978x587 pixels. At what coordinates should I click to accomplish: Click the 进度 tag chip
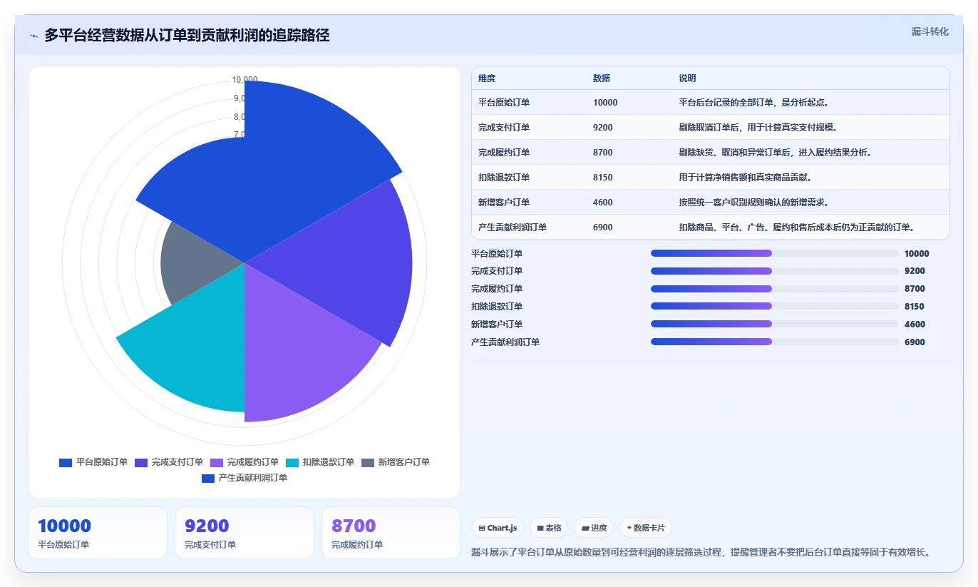594,528
